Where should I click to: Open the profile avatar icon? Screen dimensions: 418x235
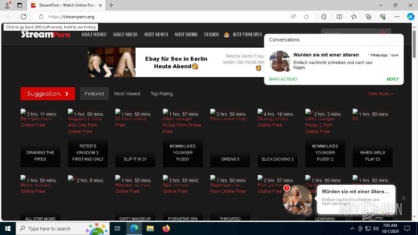coord(7,5)
